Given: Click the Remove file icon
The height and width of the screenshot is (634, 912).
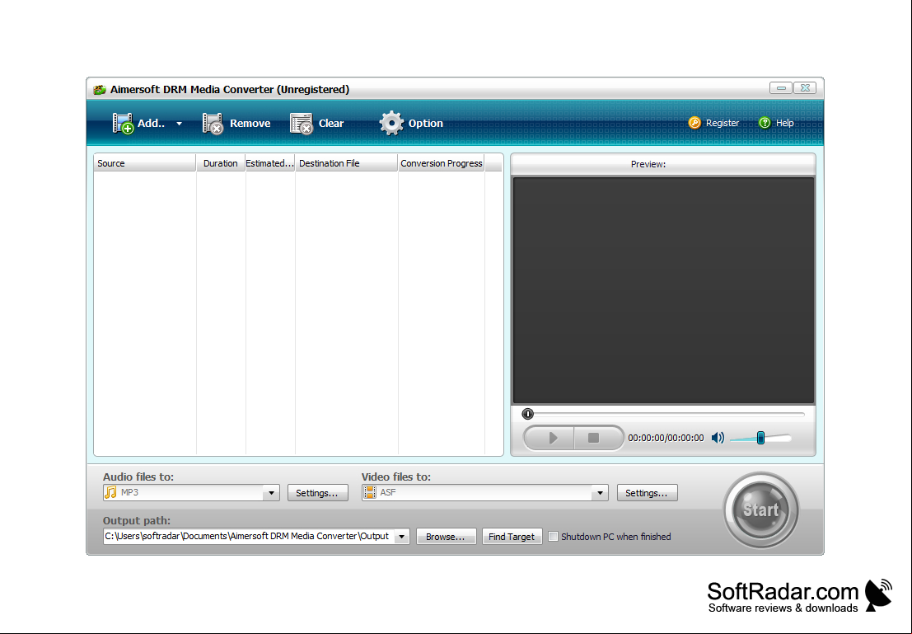Looking at the screenshot, I should coord(213,124).
